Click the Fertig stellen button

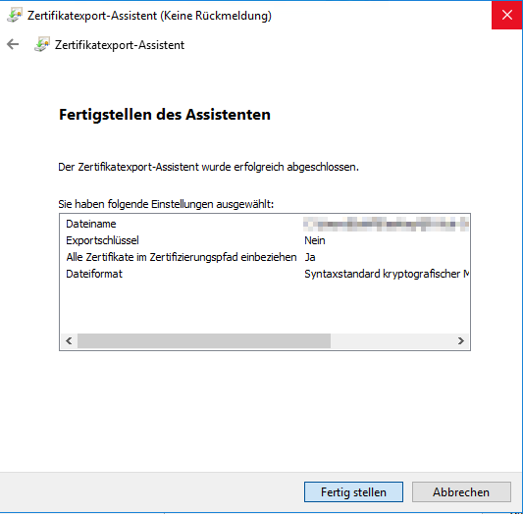353,492
